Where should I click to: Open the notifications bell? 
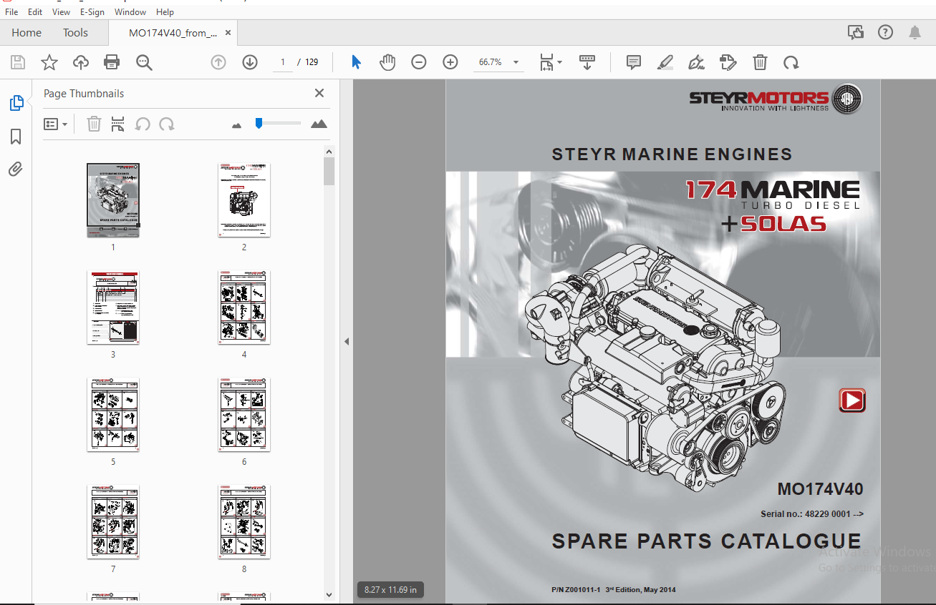pyautogui.click(x=915, y=32)
